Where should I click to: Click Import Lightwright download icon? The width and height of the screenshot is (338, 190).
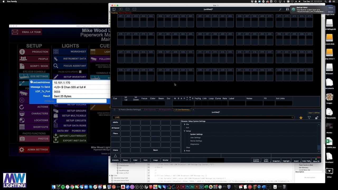coord(56,136)
